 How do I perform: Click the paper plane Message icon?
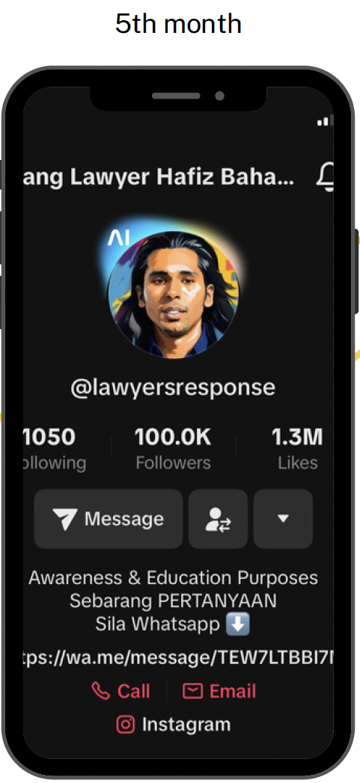click(x=65, y=519)
